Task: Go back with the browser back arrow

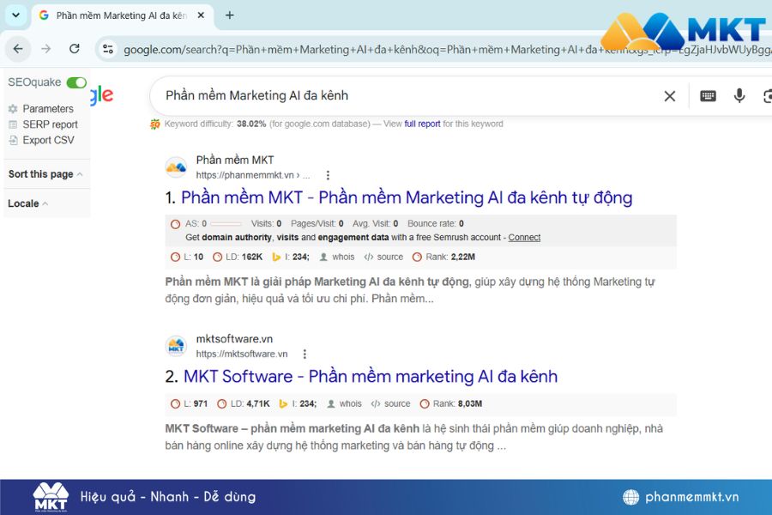Action: coord(18,49)
